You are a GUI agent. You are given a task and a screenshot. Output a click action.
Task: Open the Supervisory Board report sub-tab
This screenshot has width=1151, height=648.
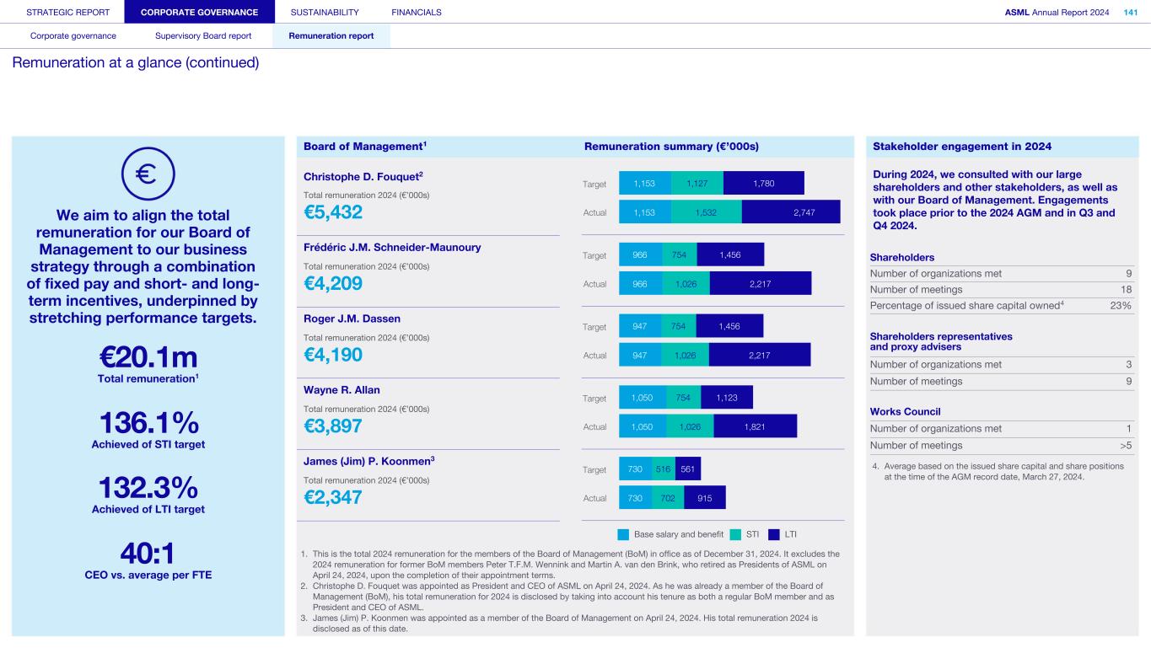tap(203, 36)
